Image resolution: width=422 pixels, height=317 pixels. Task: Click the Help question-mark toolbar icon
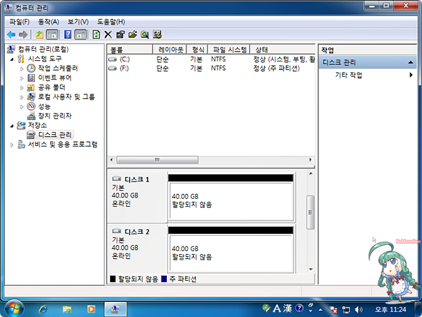[68, 34]
